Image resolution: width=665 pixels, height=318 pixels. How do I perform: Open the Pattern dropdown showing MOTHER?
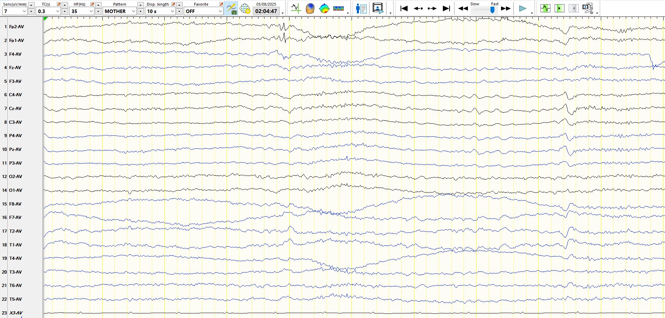point(133,11)
